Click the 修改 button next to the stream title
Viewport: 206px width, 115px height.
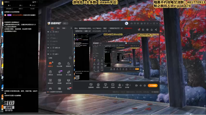[105, 28]
